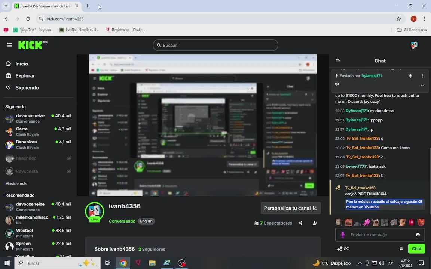Insert the mustache man emote
Viewport: 431px width, 269px height.
(x=348, y=222)
